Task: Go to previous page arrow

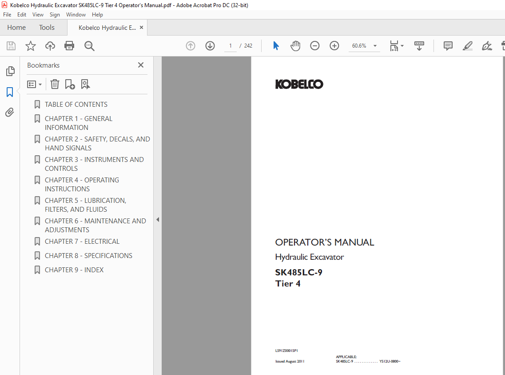Action: click(x=191, y=46)
